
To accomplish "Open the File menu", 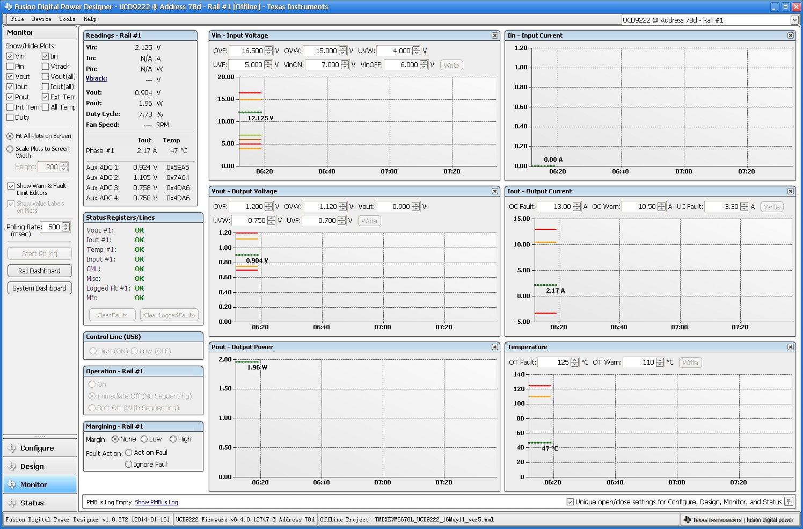I will pos(17,19).
